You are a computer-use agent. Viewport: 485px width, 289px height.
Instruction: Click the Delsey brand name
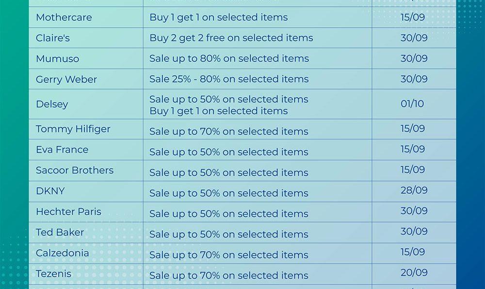[52, 104]
